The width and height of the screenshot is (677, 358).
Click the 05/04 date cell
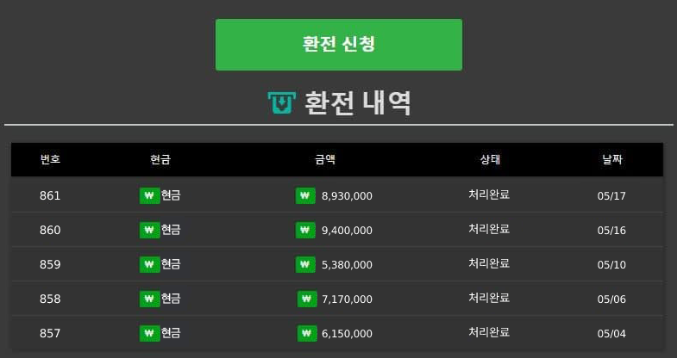coord(611,333)
